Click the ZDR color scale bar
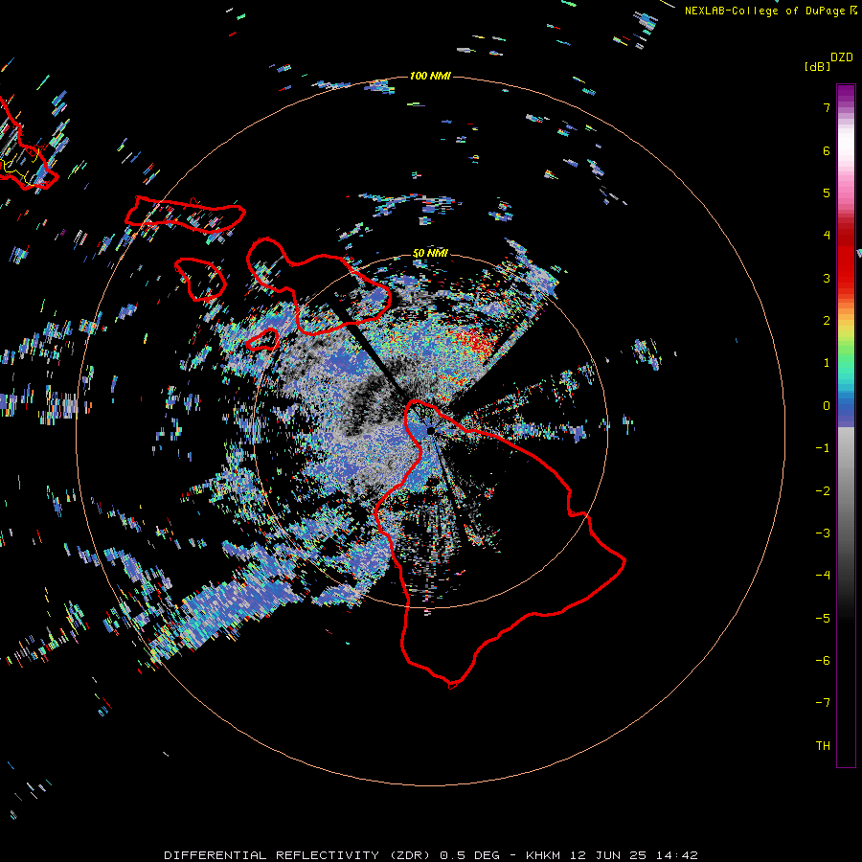Image resolution: width=862 pixels, height=862 pixels. (846, 425)
